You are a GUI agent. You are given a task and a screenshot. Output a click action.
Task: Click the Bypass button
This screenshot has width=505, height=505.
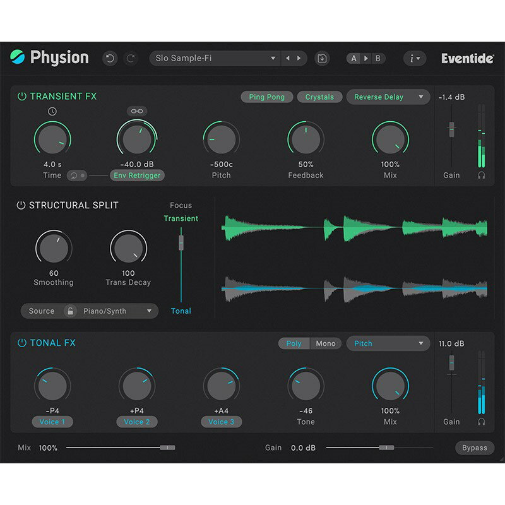(475, 448)
